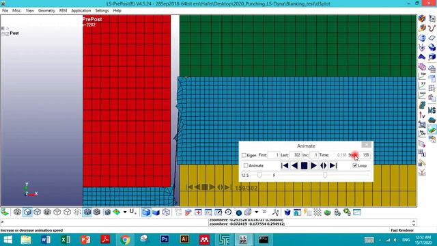Click the blue triangle surface icon
This screenshot has height=246, width=437.
tap(422, 57)
